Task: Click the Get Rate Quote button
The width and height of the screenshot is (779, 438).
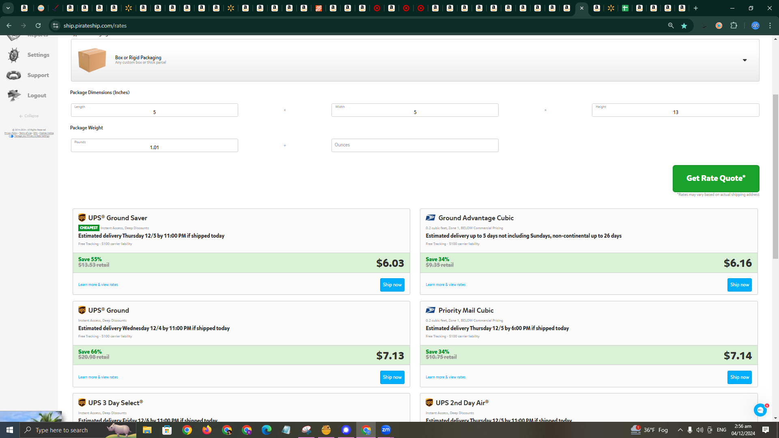Action: click(716, 178)
